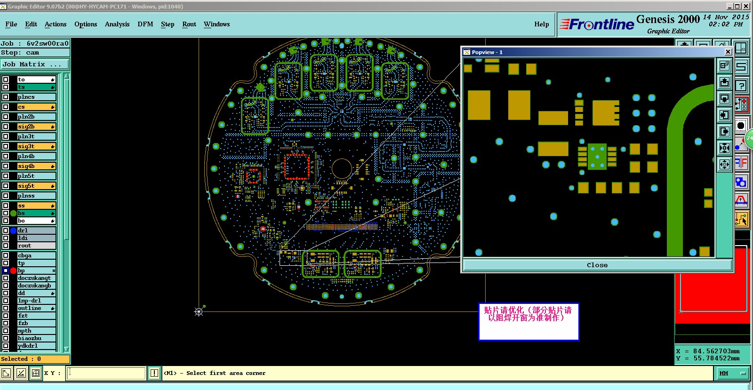753x390 pixels.
Task: Click the mirrored F transform icon
Action: pos(741,163)
